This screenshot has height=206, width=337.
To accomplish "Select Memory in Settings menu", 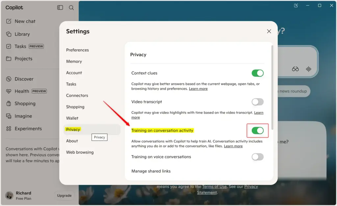I will click(x=74, y=61).
